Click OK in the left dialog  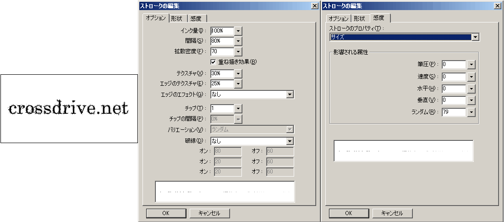166,213
